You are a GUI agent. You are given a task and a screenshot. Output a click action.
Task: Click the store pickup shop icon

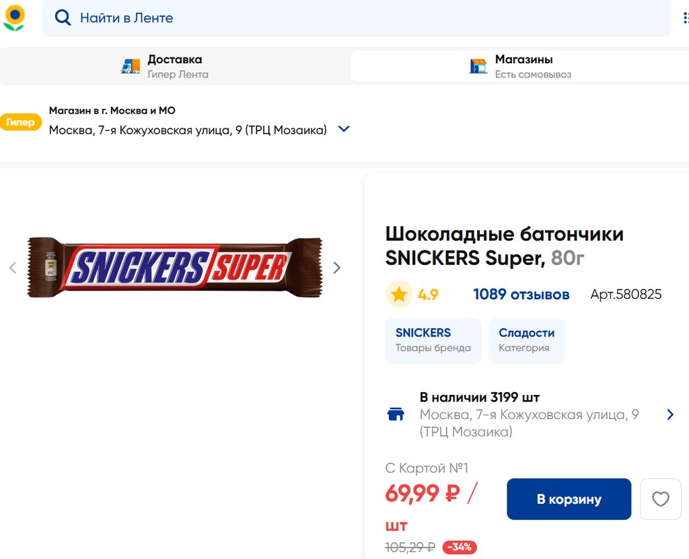[x=478, y=66]
